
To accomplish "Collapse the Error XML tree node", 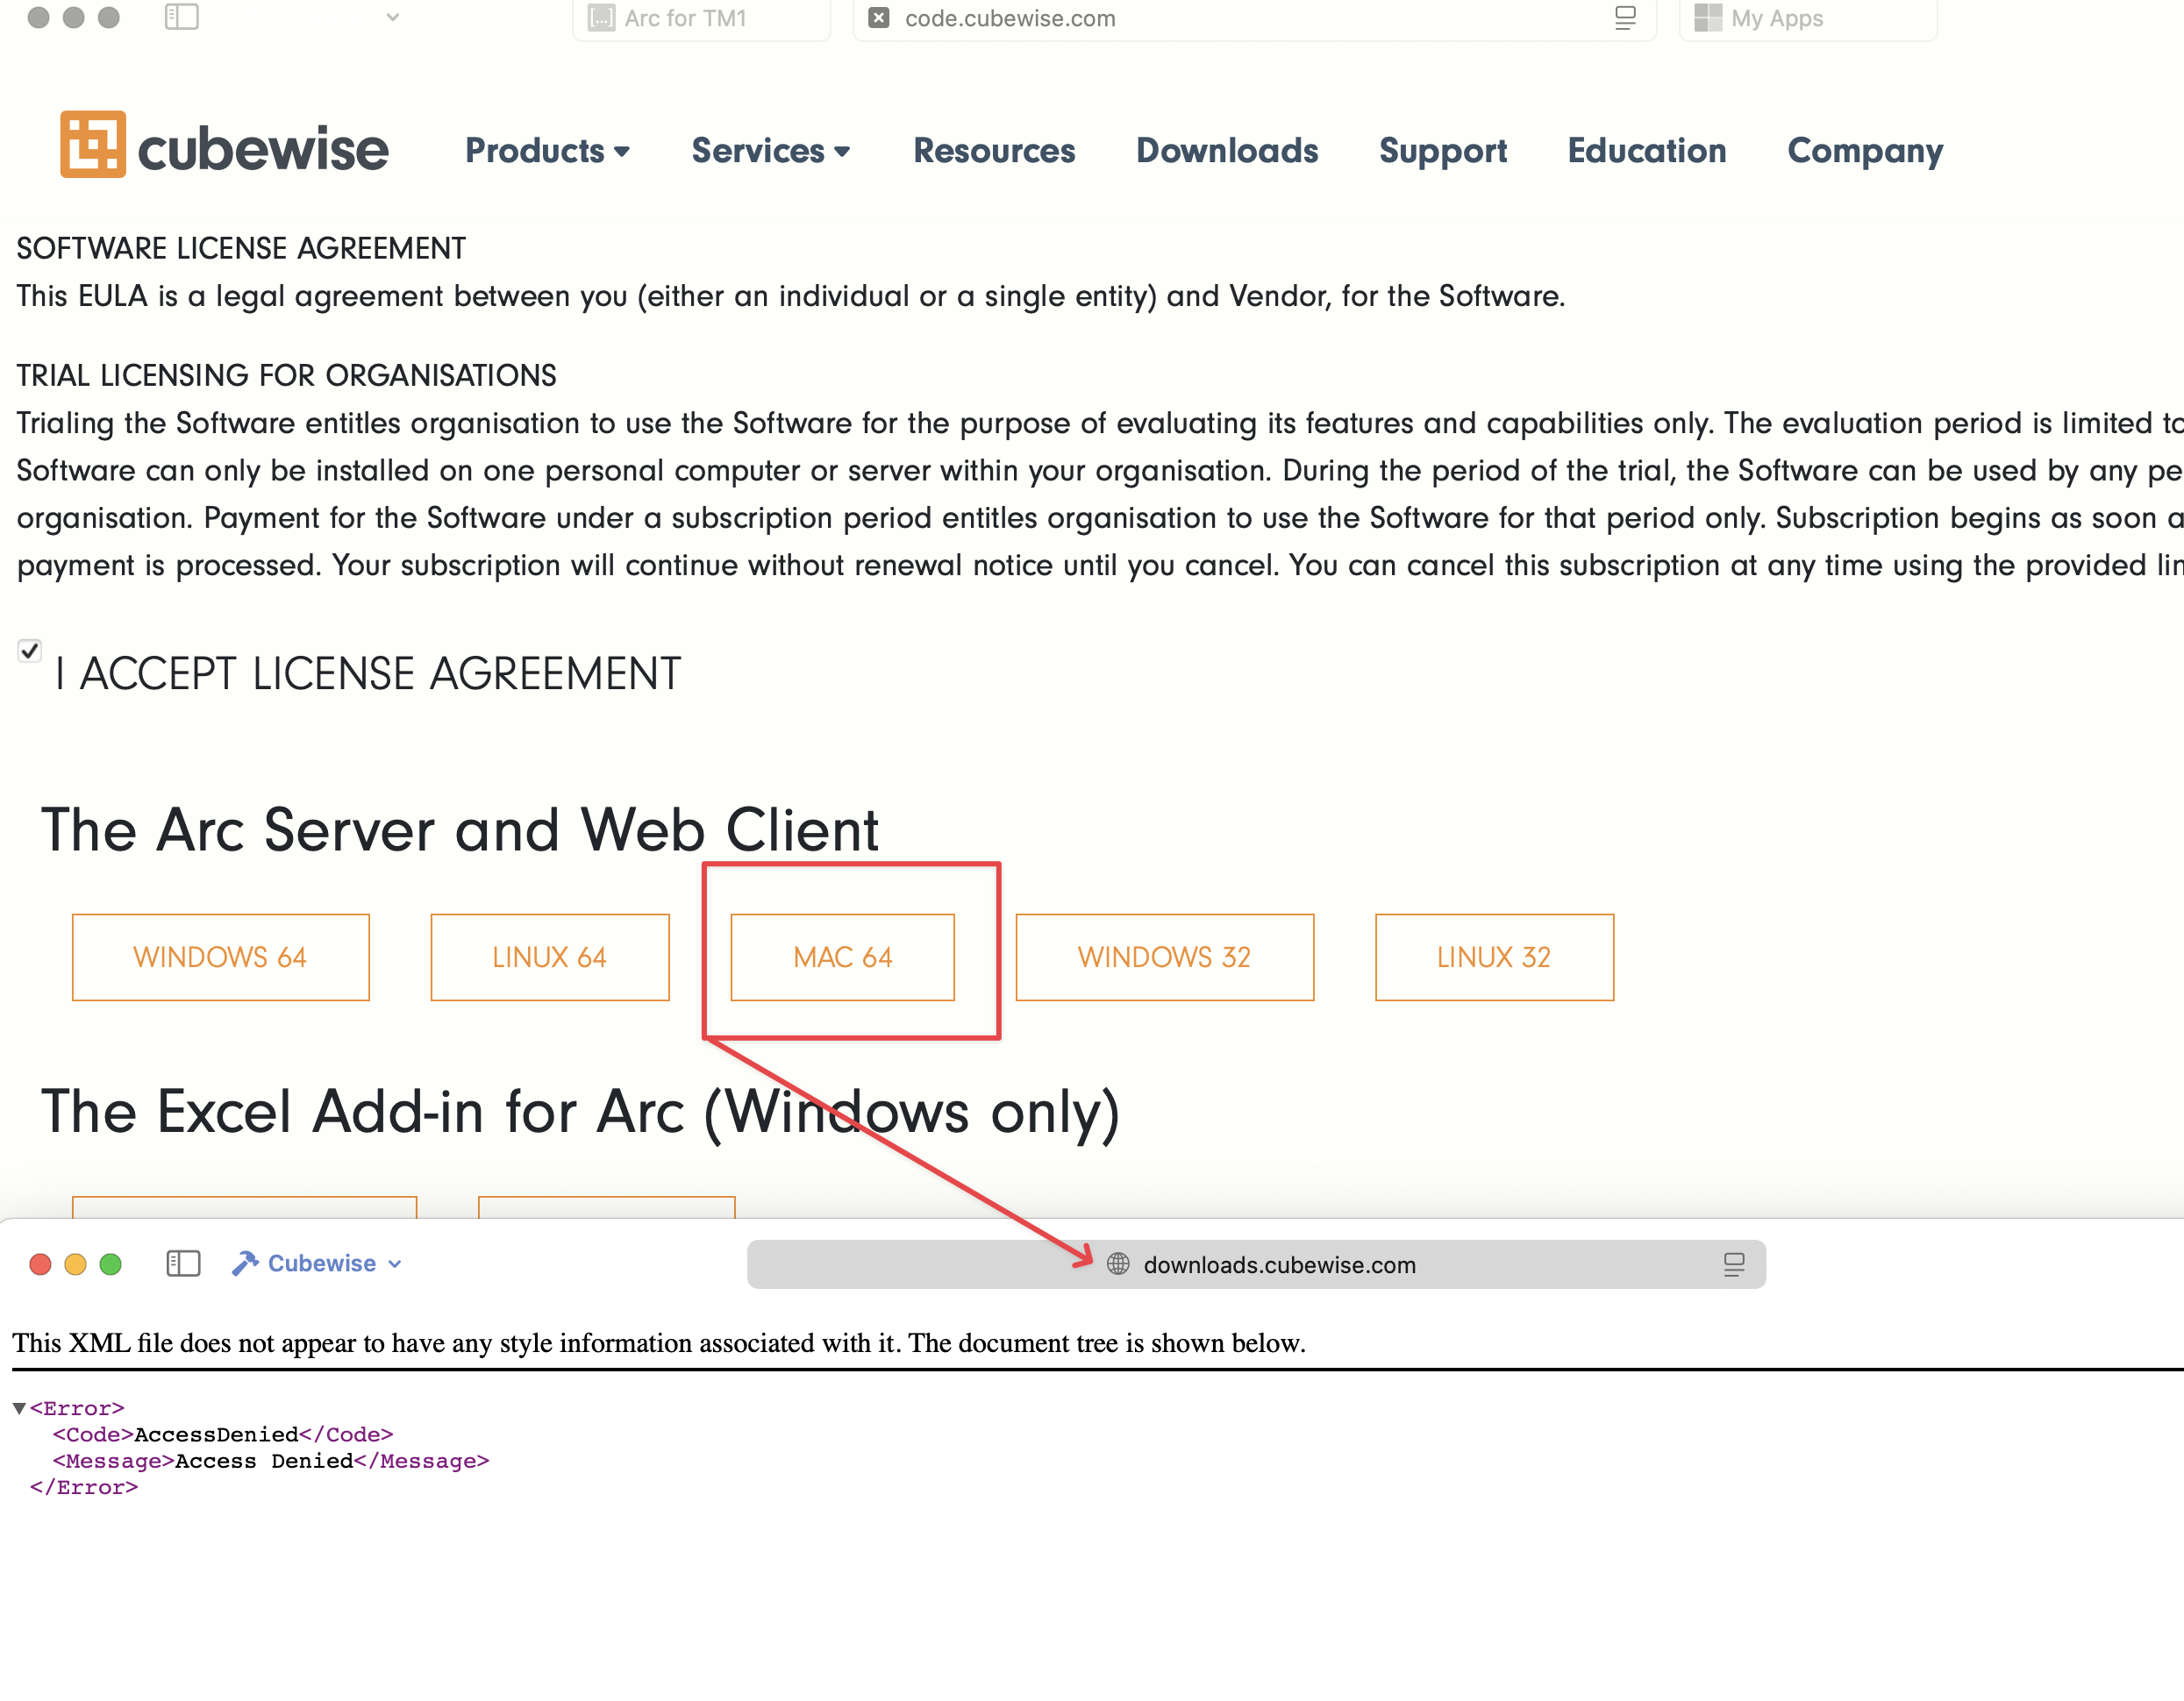I will [x=18, y=1408].
